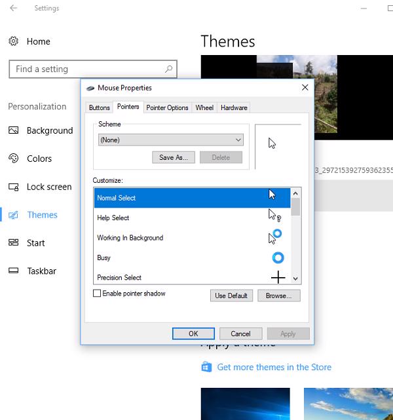Switch to the Pointer Options tab

pos(167,107)
